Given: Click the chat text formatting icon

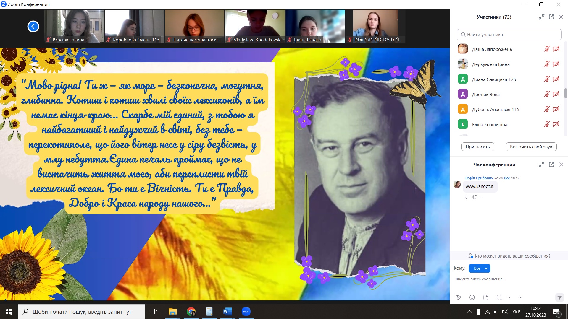Looking at the screenshot, I should 459,297.
